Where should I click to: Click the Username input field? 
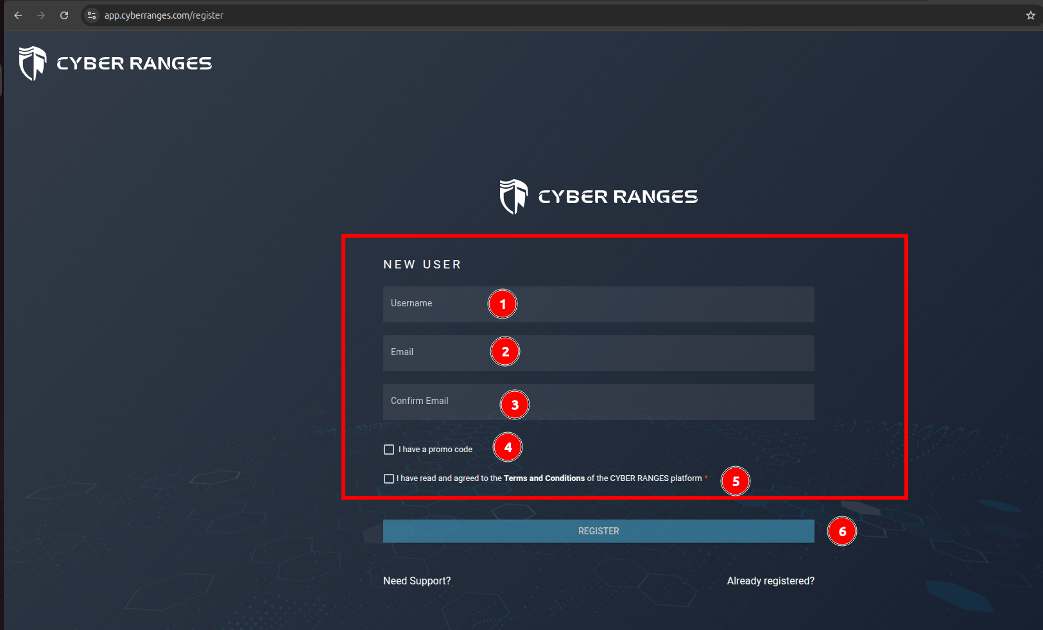599,304
